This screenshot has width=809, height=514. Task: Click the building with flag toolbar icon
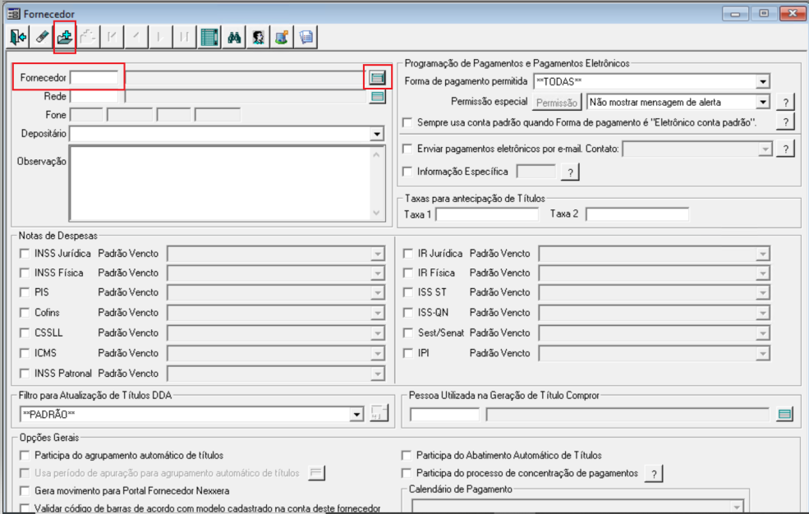[282, 37]
